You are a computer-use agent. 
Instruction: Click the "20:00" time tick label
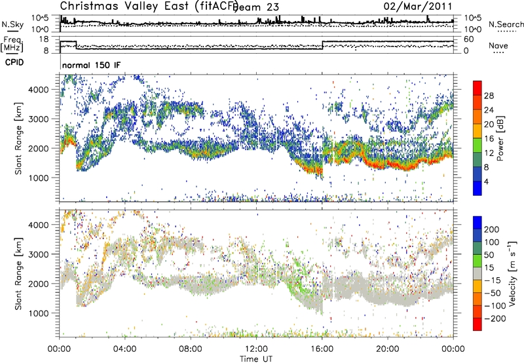click(x=388, y=349)
